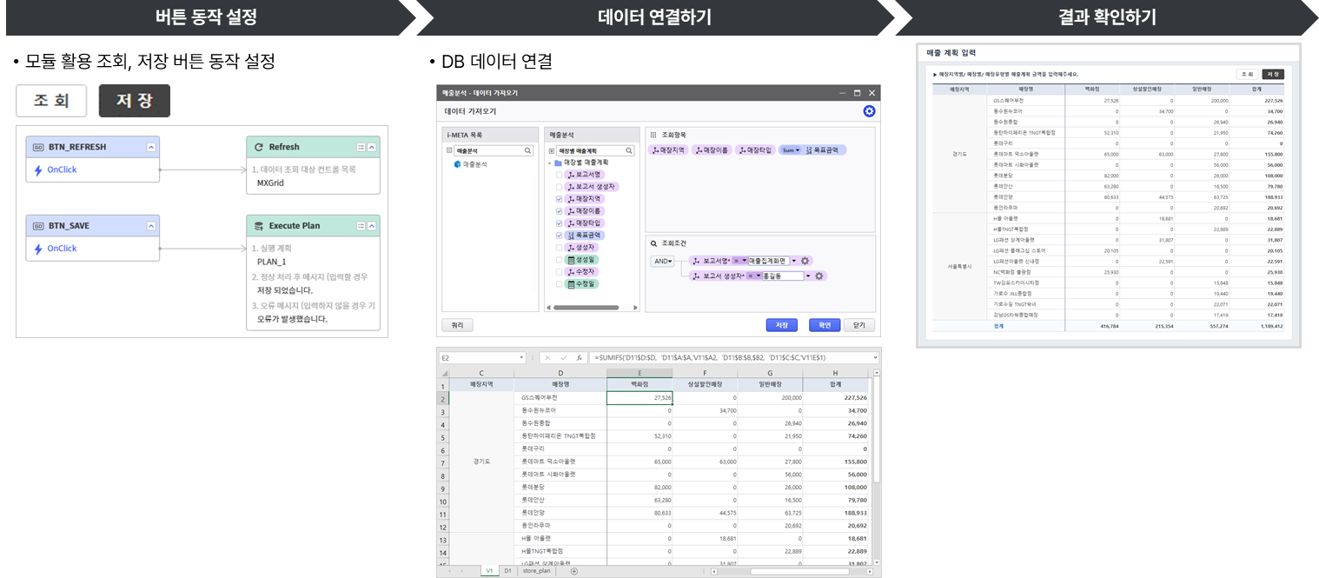Viewport: 1319px width, 578px height.
Task: Click the BTN_SAVE button-type icon
Action: [38, 226]
